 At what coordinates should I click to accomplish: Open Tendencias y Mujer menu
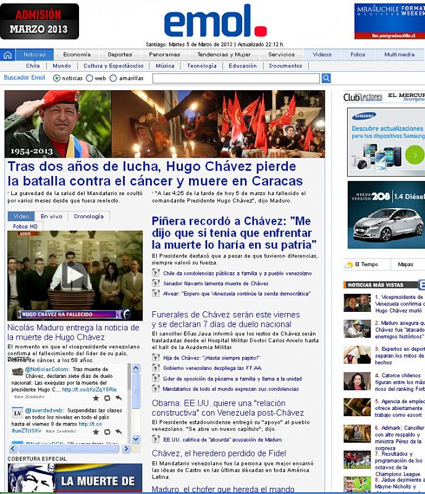click(x=224, y=54)
